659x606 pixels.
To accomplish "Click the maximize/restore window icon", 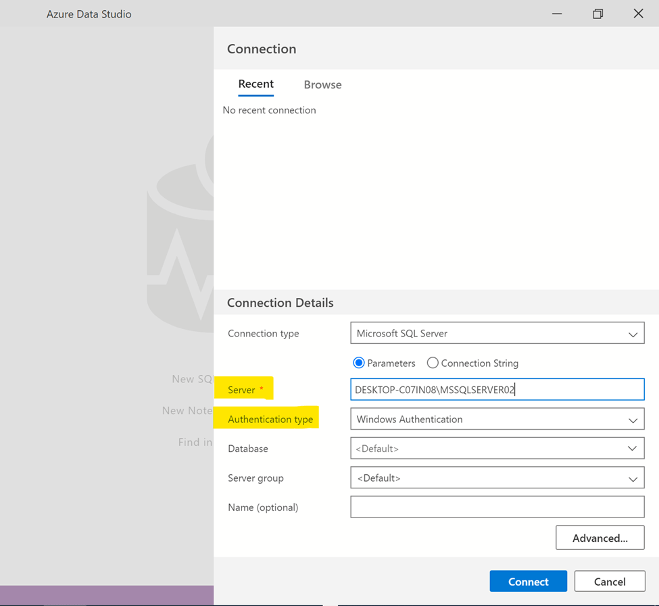I will coord(597,14).
